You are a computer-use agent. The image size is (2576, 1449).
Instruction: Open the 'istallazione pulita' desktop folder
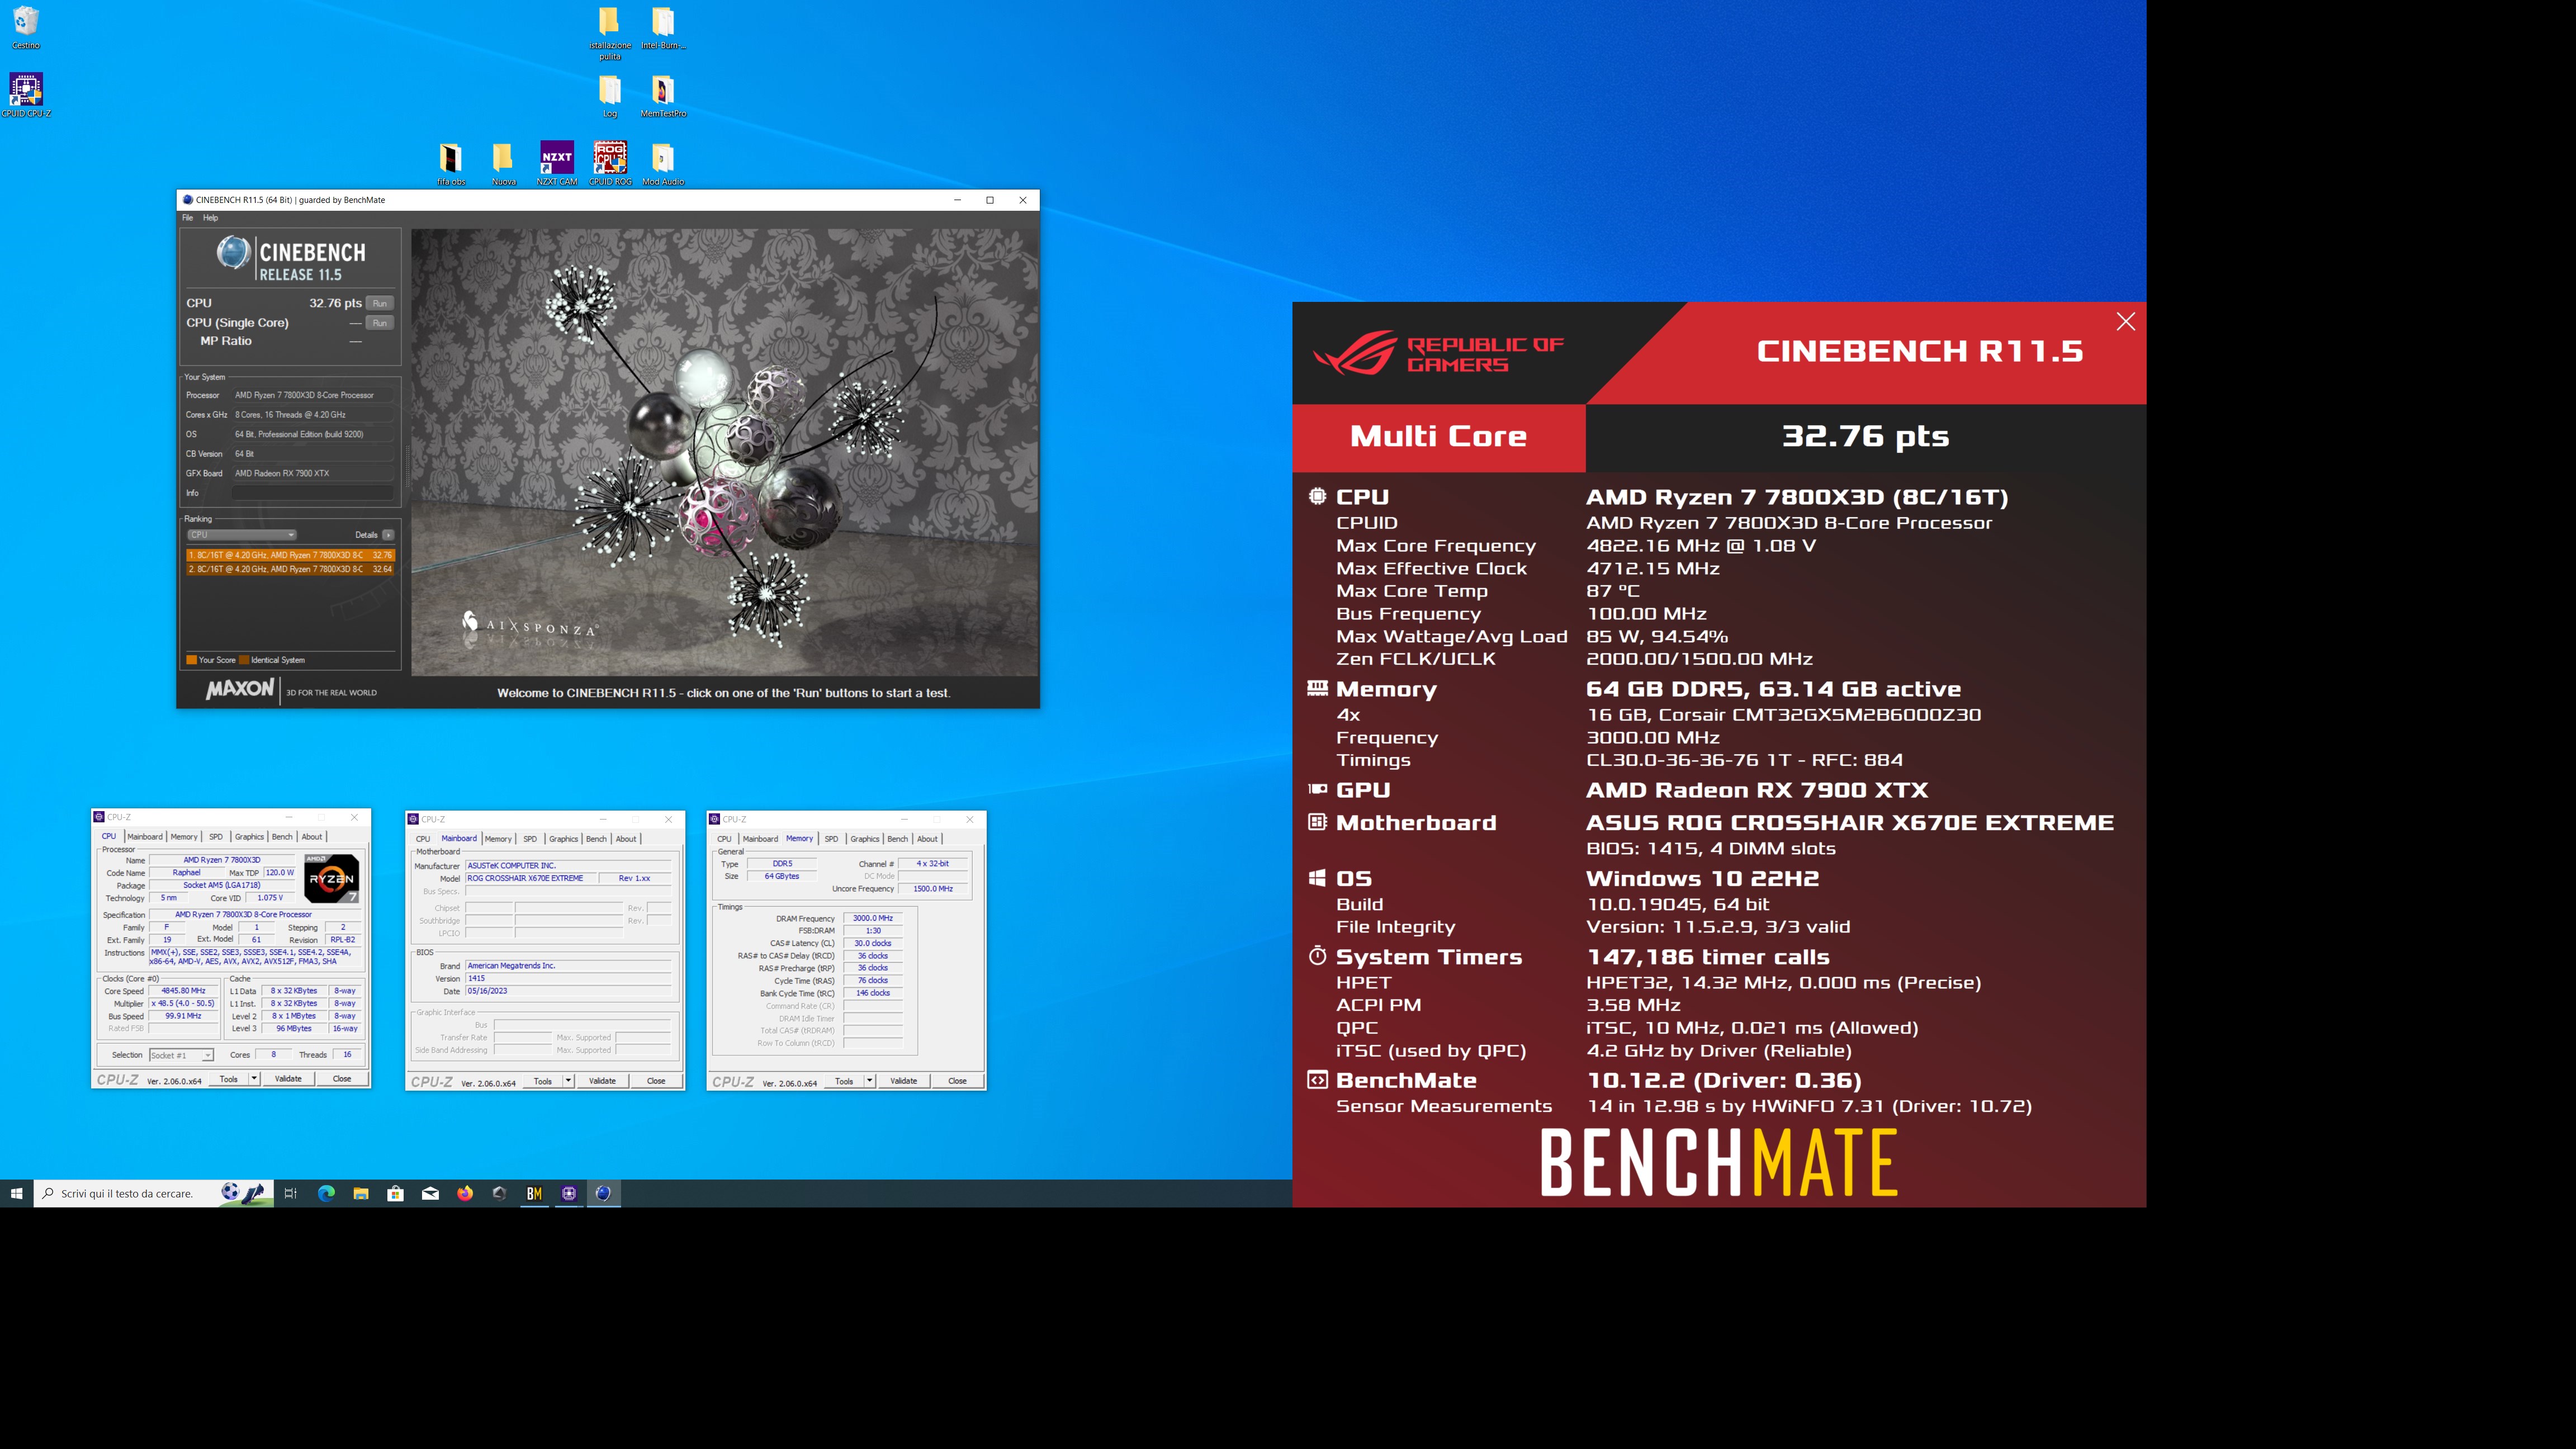[x=609, y=33]
